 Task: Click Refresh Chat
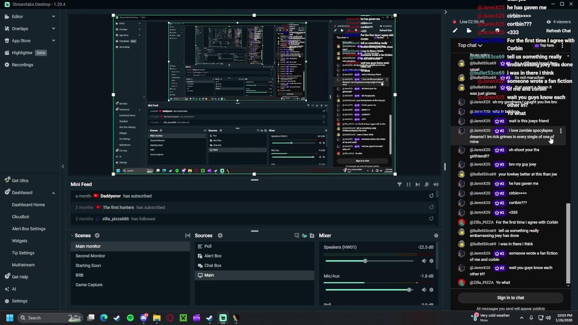(559, 31)
